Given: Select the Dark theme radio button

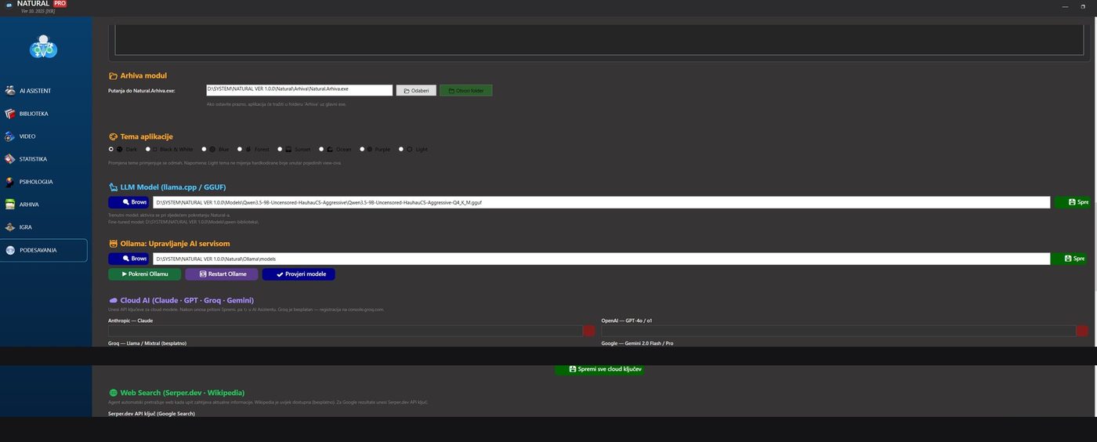Looking at the screenshot, I should (111, 149).
